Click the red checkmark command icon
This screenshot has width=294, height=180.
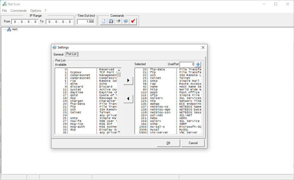click(x=133, y=21)
